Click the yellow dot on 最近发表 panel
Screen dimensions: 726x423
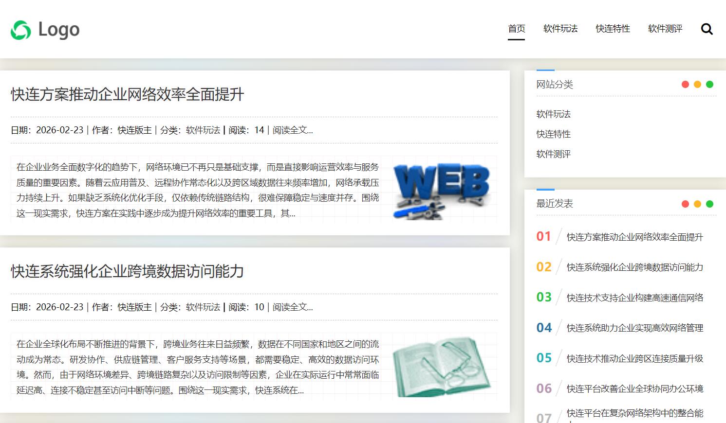(x=698, y=204)
